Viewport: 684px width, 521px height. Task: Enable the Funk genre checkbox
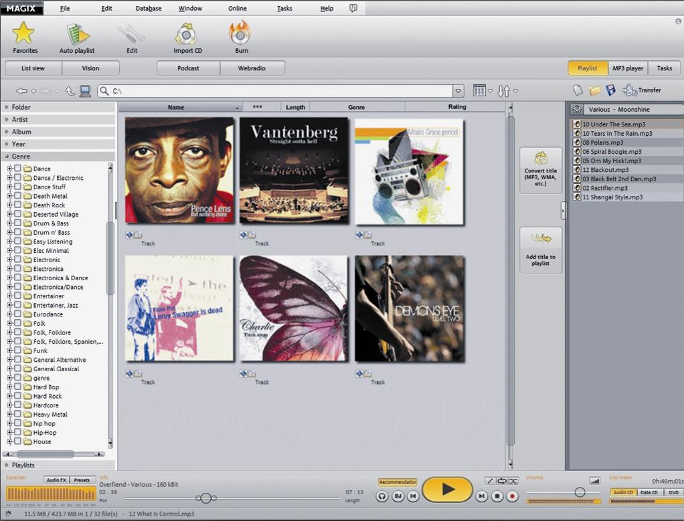tap(18, 350)
